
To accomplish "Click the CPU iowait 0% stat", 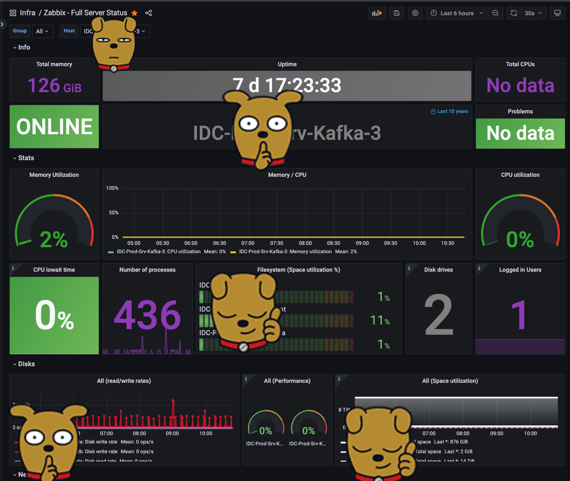I will (54, 316).
